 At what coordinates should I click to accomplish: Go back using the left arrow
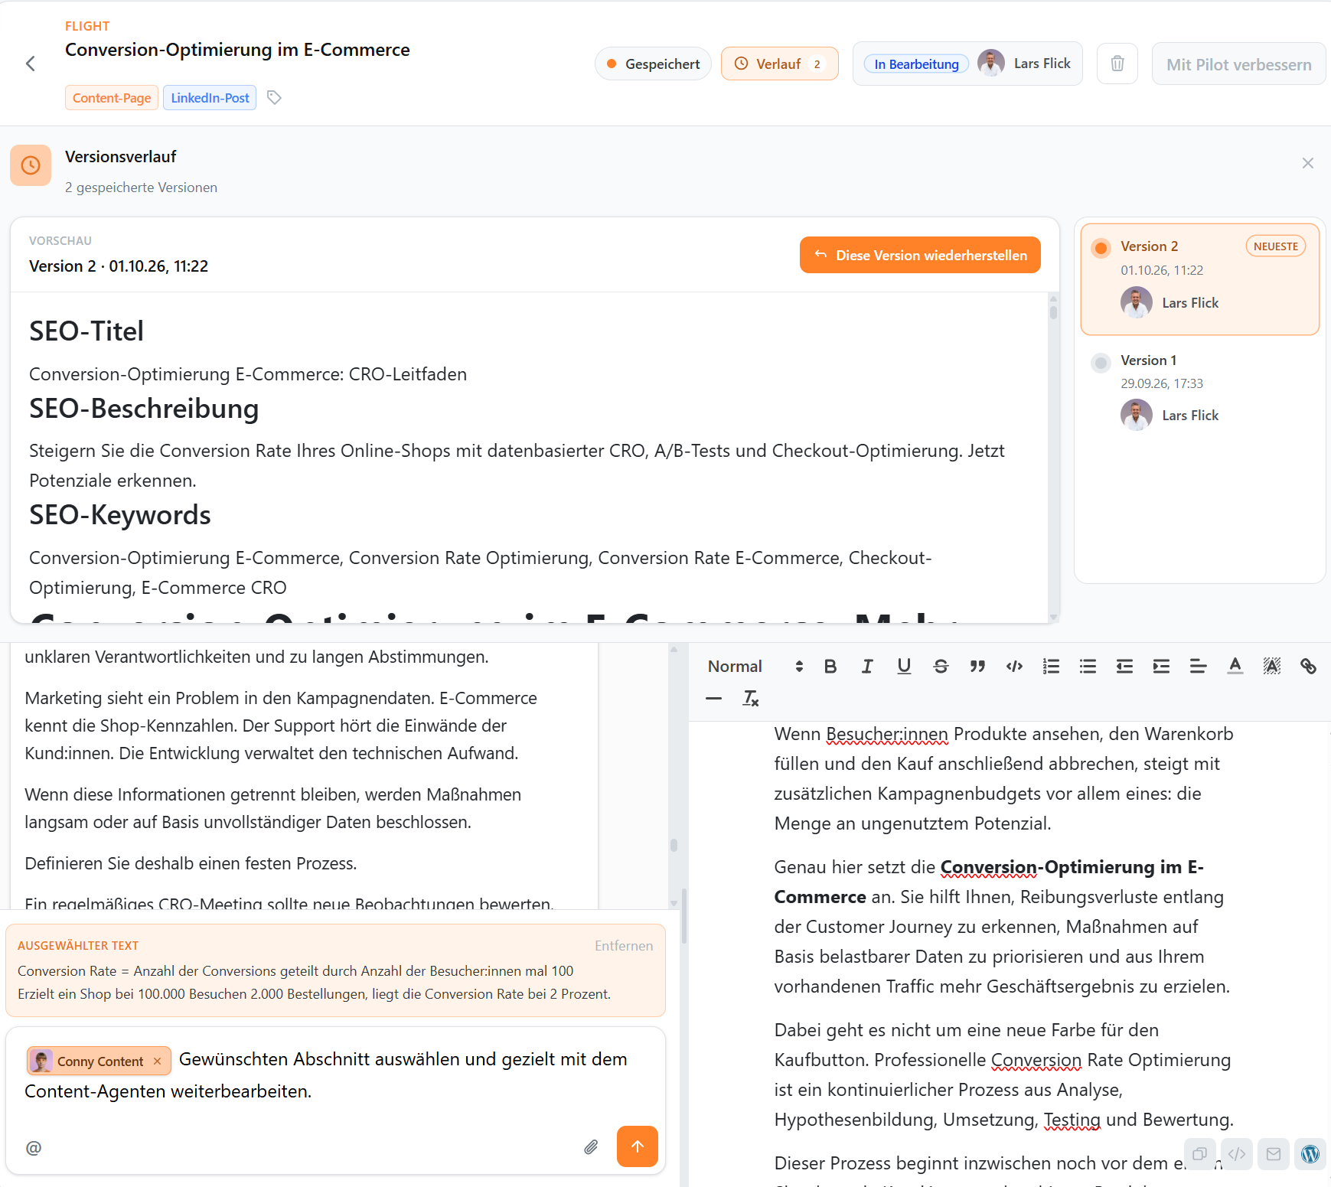pos(31,64)
